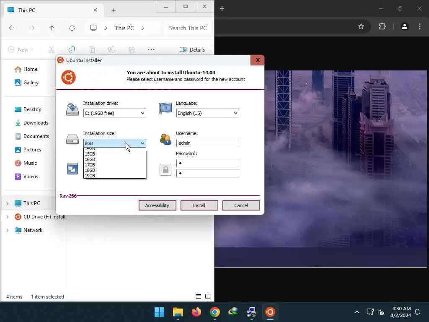Click language flag icon

(x=165, y=109)
